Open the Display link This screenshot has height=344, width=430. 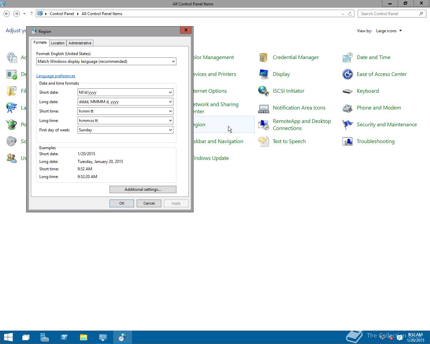[281, 74]
